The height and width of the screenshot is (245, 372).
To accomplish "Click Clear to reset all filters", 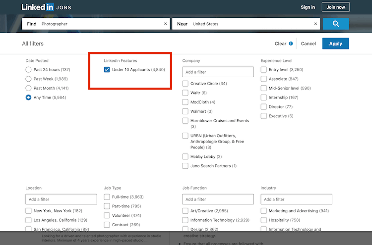I will point(280,44).
